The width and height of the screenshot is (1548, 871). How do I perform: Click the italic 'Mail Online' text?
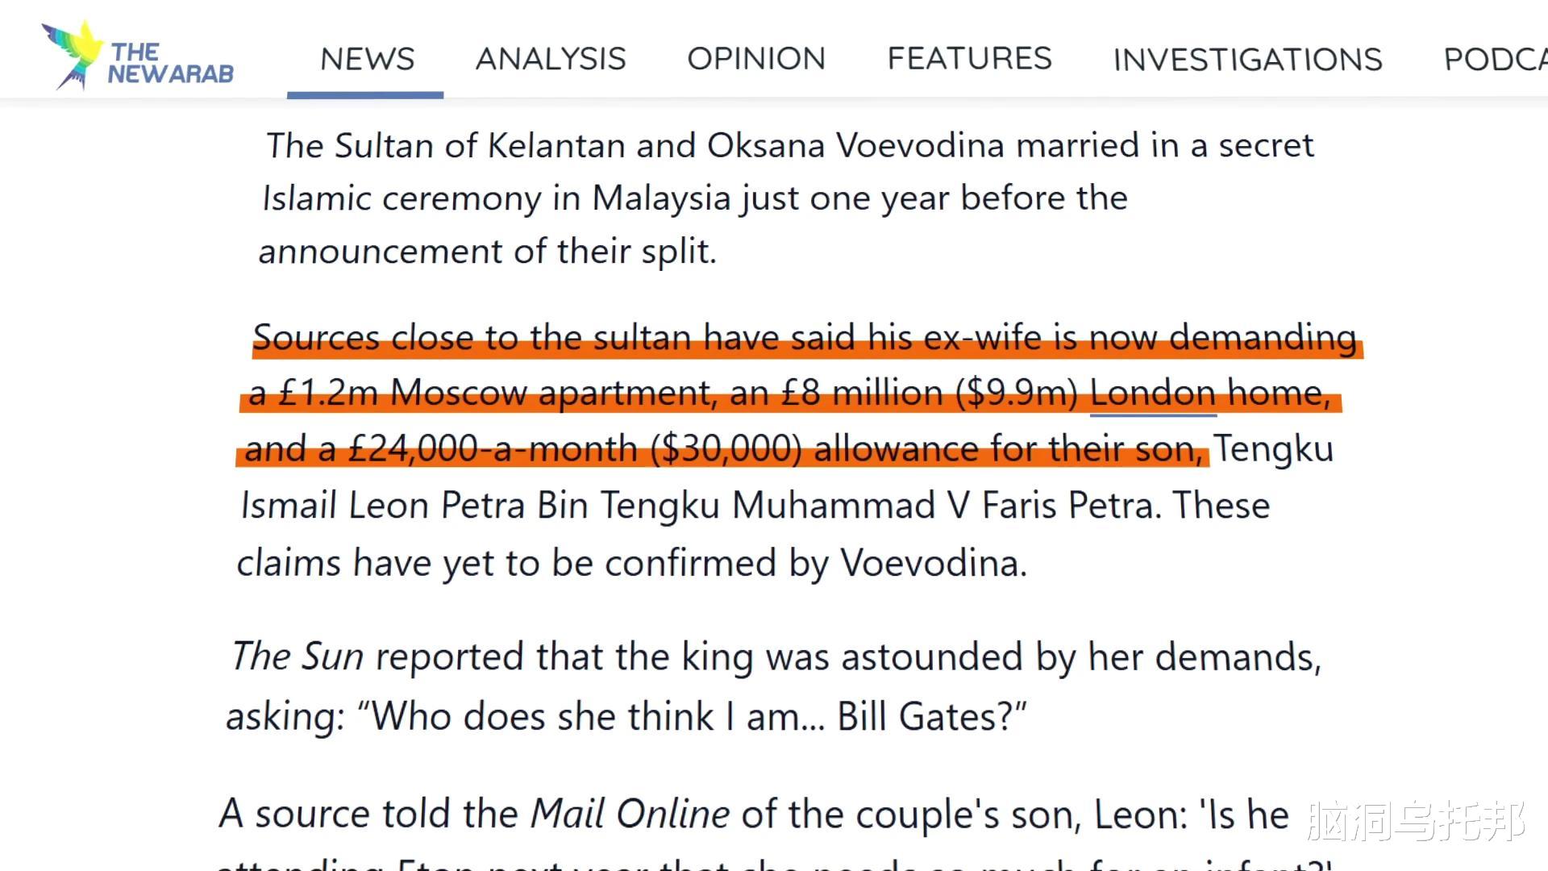[630, 813]
